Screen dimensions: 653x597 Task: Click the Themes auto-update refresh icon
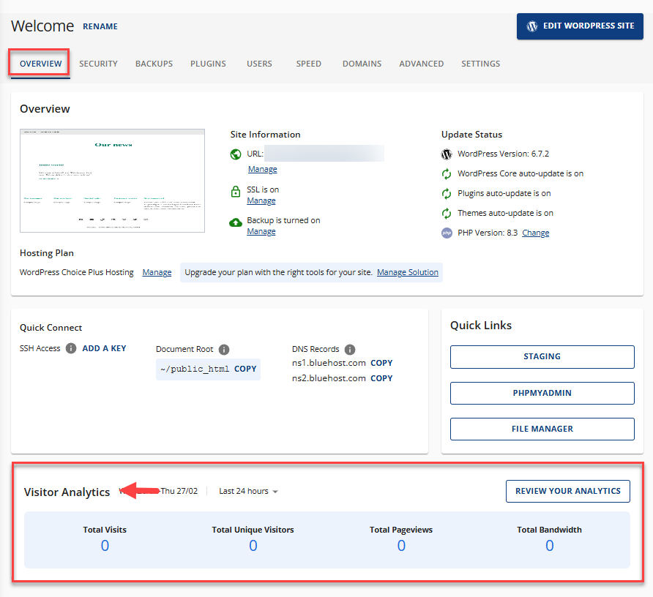(x=447, y=214)
